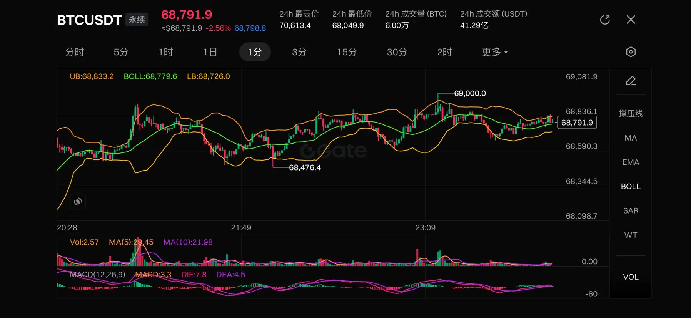Toggle the 撑压线 support-resistance indicator
691x318 pixels.
click(631, 113)
